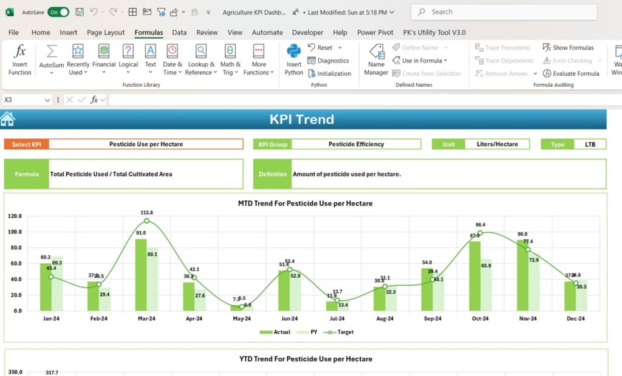Click the Mar-24 Actual bar labeled 91.0

pyautogui.click(x=141, y=275)
